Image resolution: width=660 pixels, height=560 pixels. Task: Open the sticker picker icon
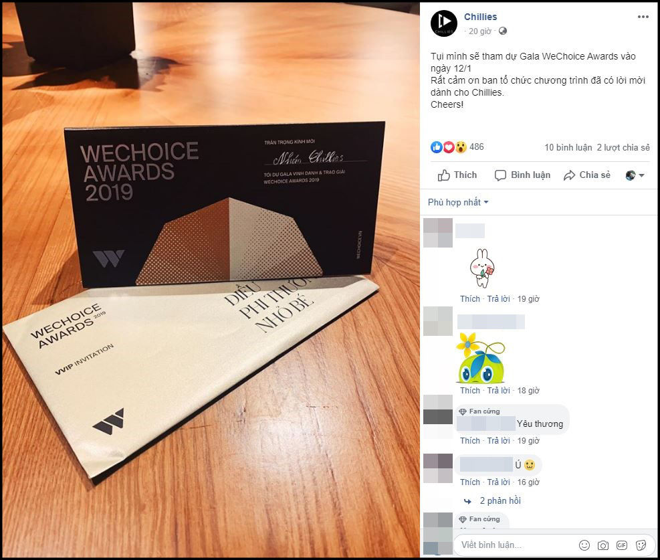(x=641, y=545)
